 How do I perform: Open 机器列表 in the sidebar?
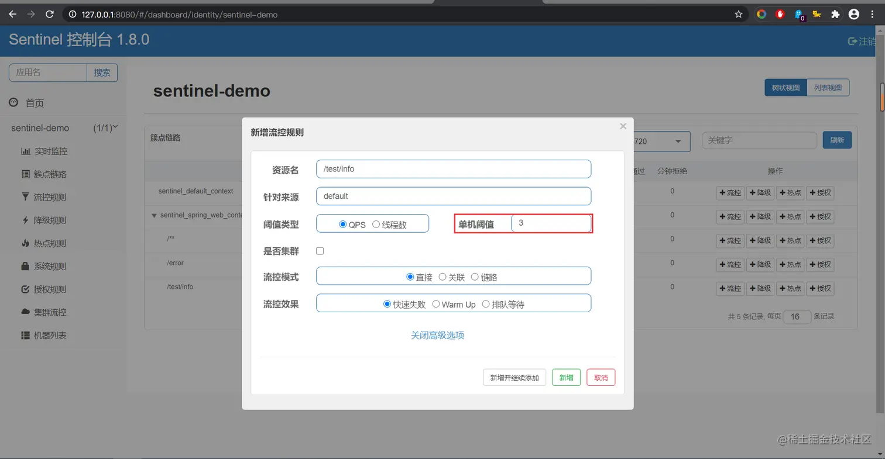(x=44, y=336)
